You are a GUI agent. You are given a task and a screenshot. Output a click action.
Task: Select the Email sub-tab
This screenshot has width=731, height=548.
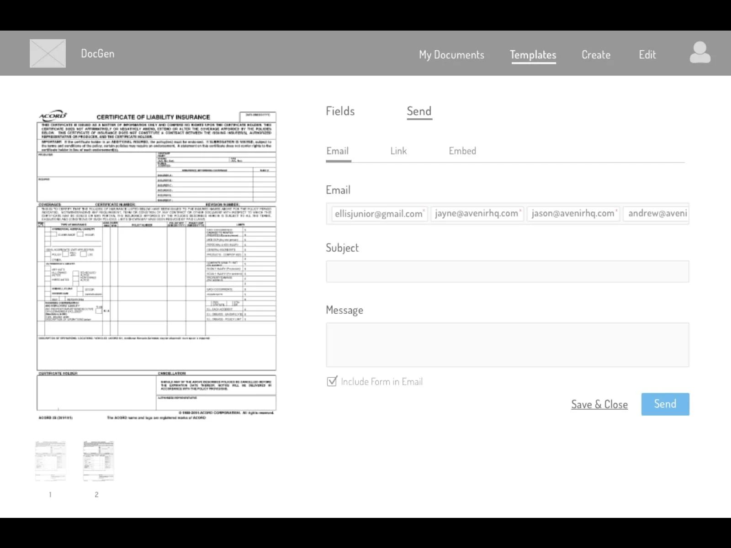337,151
